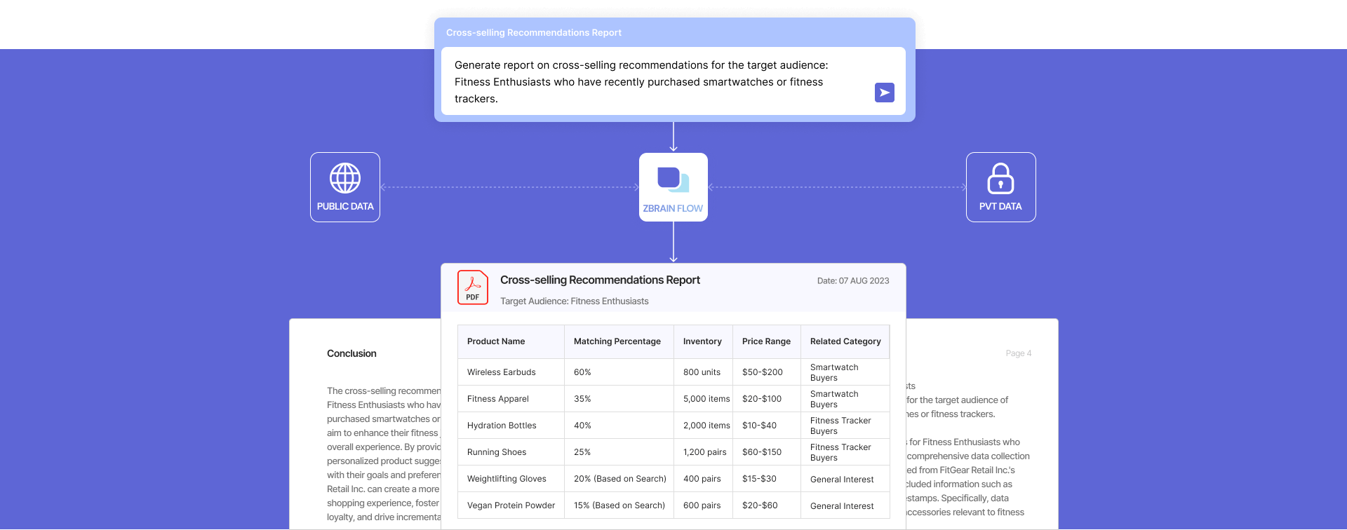Click the Target Audience: Fitness Enthusiasts subtitle

pyautogui.click(x=574, y=301)
